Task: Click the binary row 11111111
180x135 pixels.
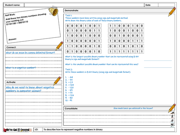Action: click(126, 51)
